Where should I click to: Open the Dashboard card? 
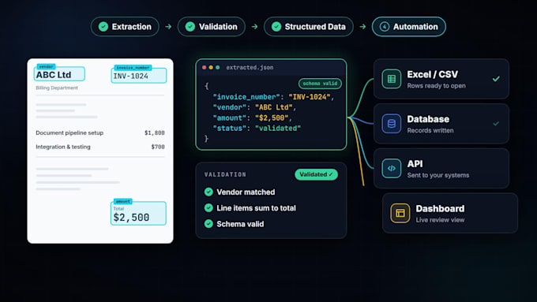coord(450,213)
